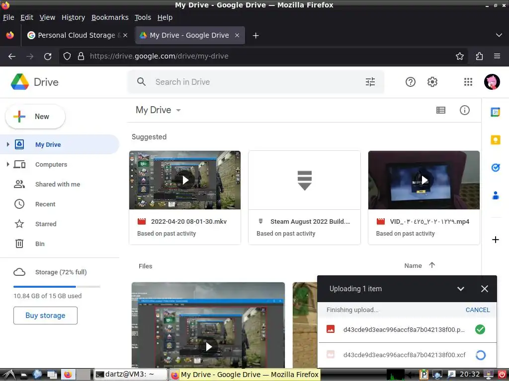
Task: Click the Firefox reload page button
Action: point(48,57)
